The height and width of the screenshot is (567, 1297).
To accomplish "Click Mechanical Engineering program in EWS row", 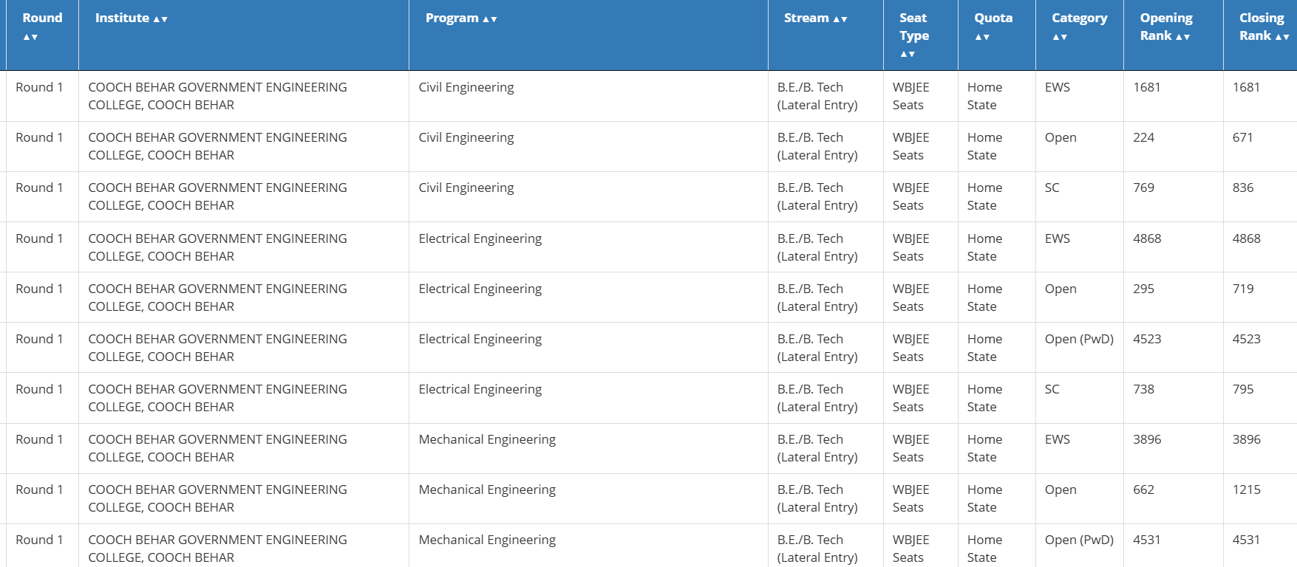I will [x=487, y=439].
